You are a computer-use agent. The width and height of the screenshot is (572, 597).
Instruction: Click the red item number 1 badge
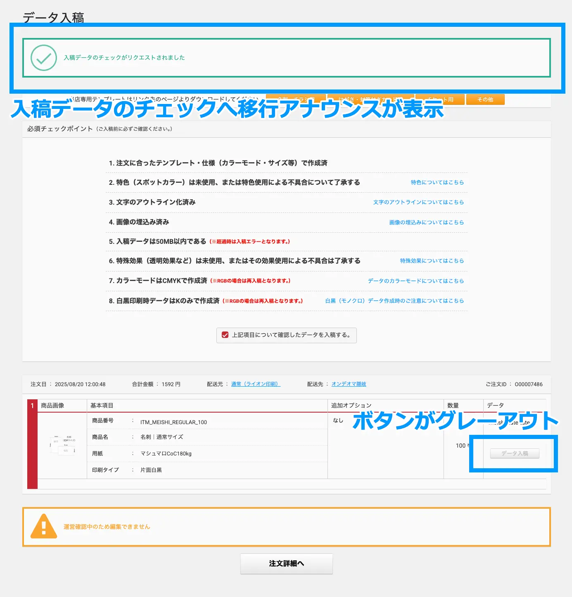[32, 405]
